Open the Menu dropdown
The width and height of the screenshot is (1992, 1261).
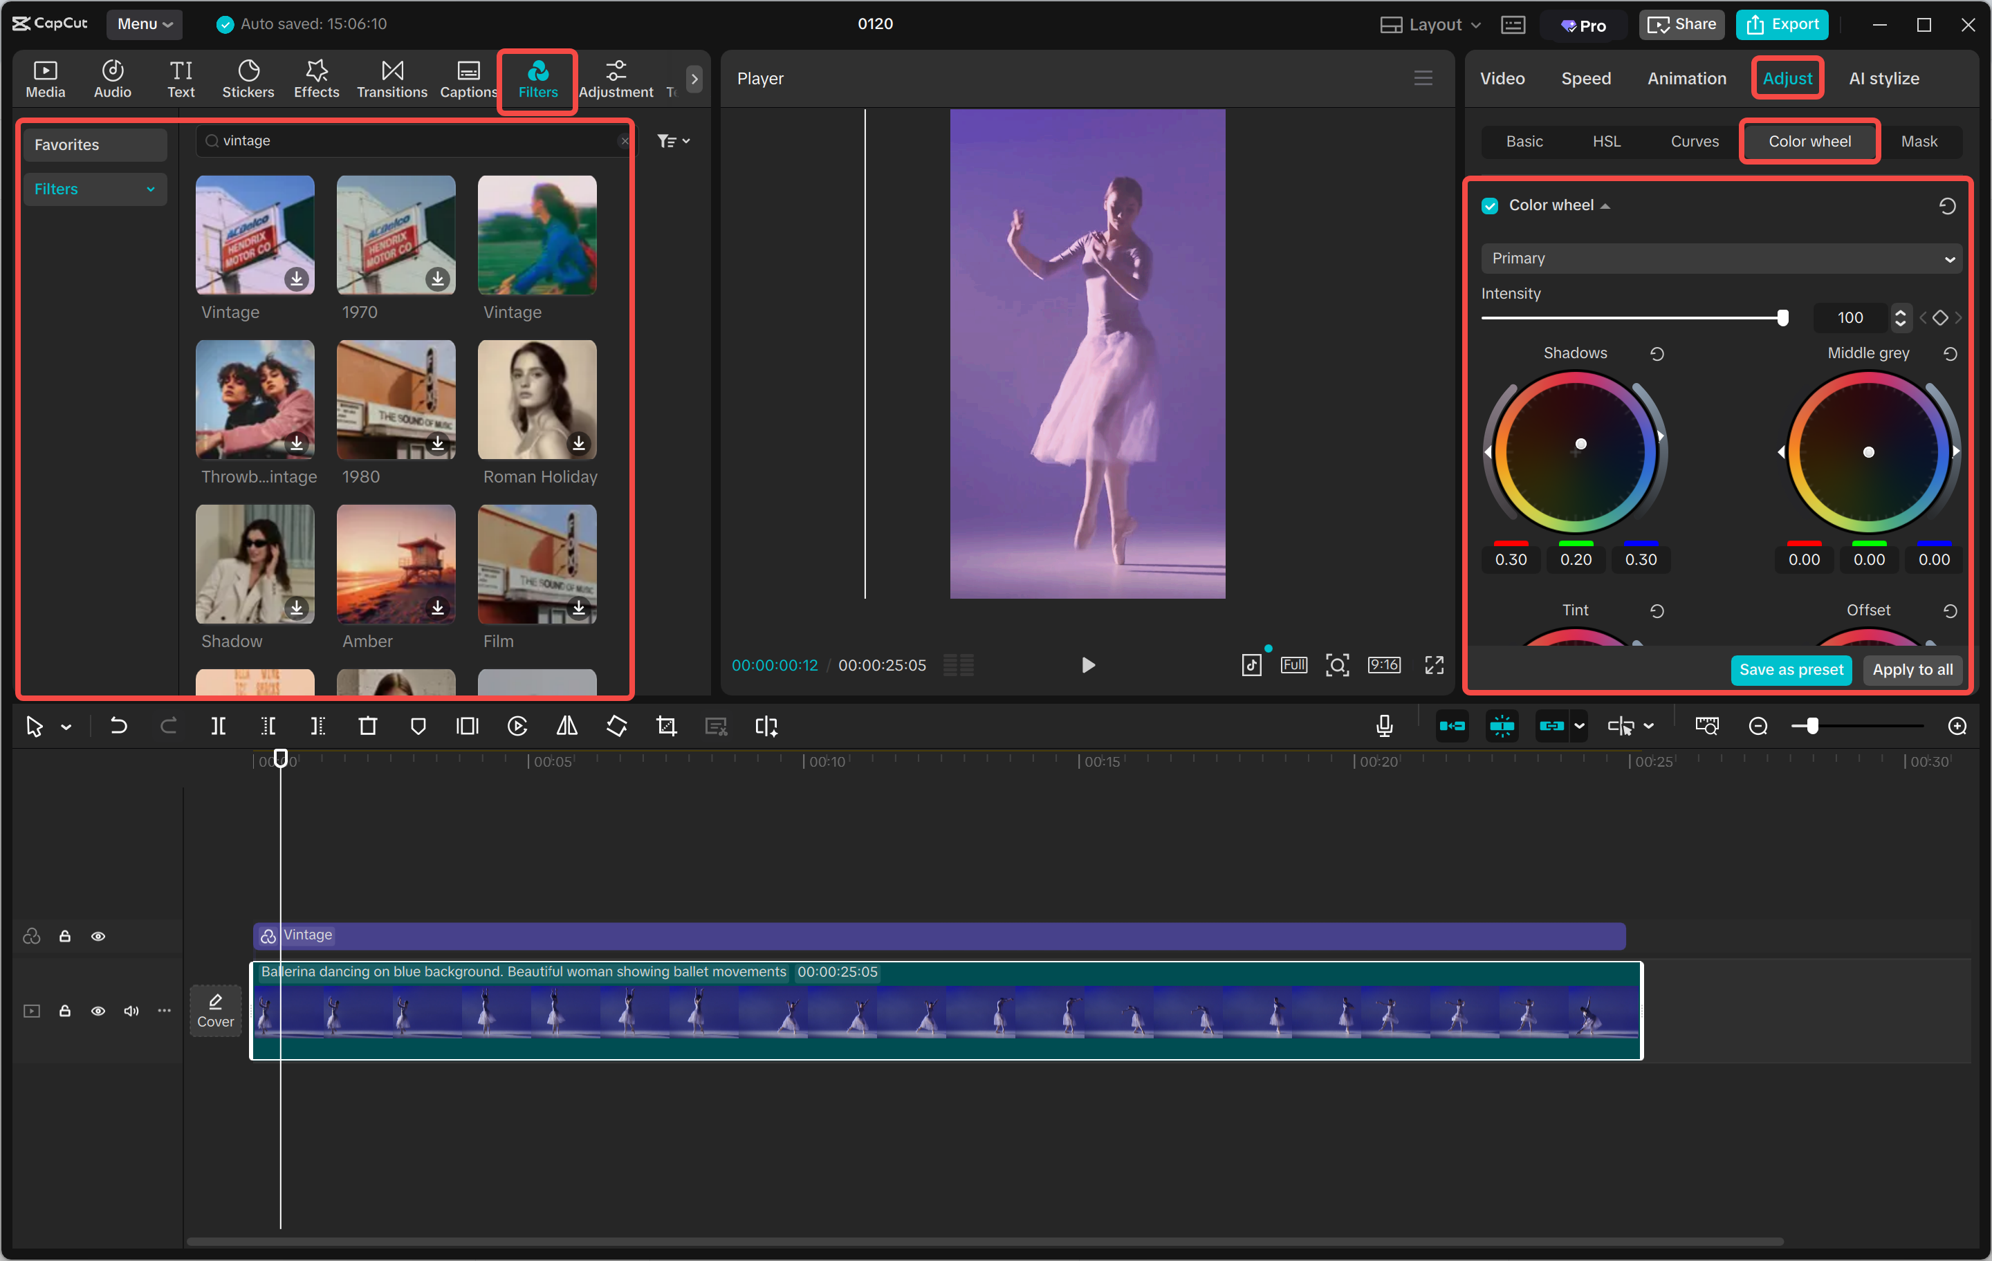click(x=144, y=24)
